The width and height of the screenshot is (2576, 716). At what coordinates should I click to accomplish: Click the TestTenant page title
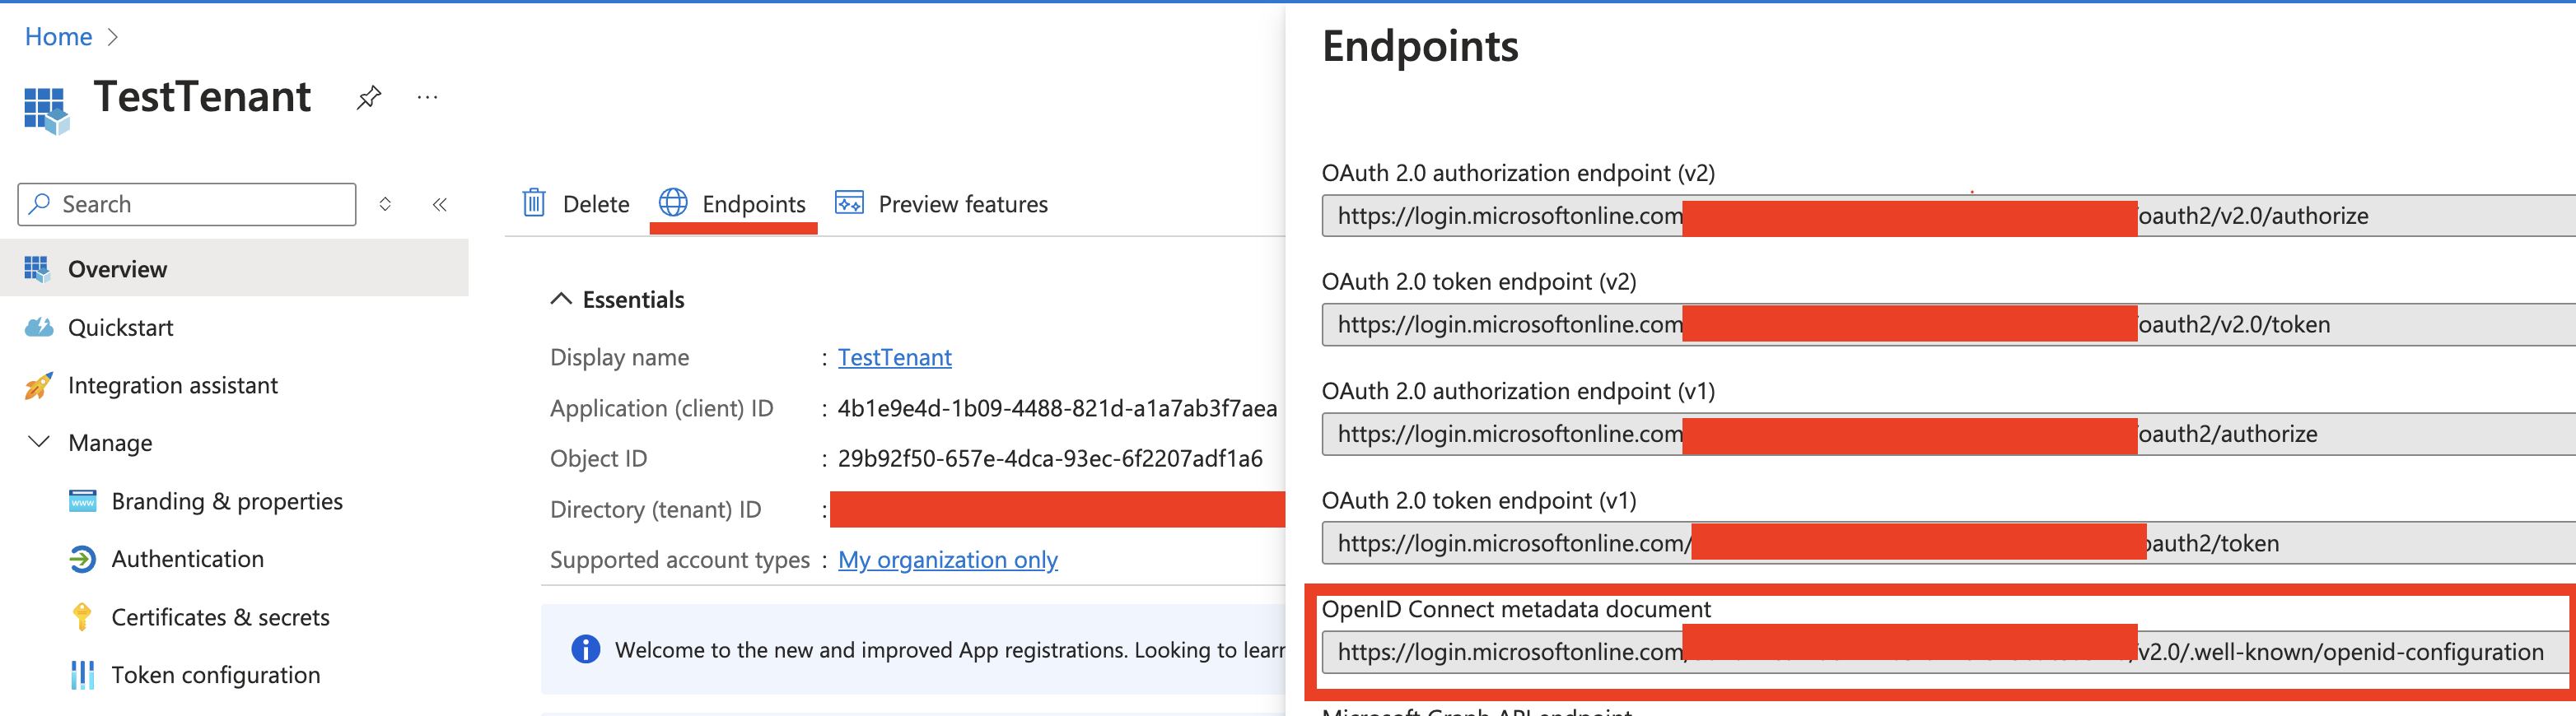point(202,96)
